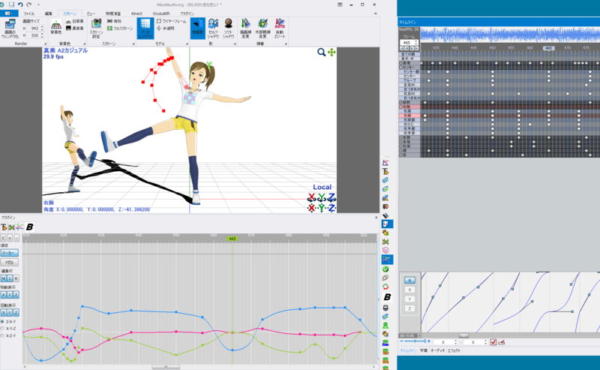Click the Redo arrow icon

29,5
